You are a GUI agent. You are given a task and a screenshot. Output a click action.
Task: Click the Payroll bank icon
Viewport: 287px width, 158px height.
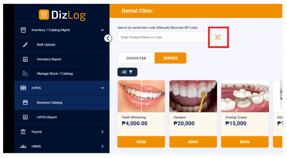pyautogui.click(x=23, y=132)
